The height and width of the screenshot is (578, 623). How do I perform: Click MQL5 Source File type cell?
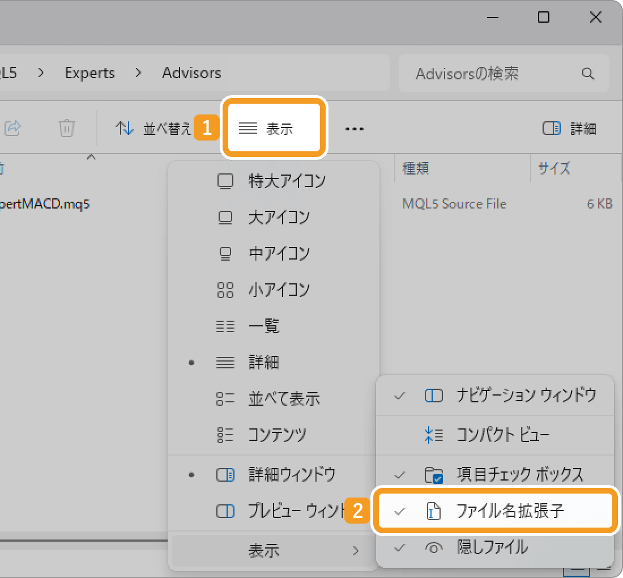454,204
